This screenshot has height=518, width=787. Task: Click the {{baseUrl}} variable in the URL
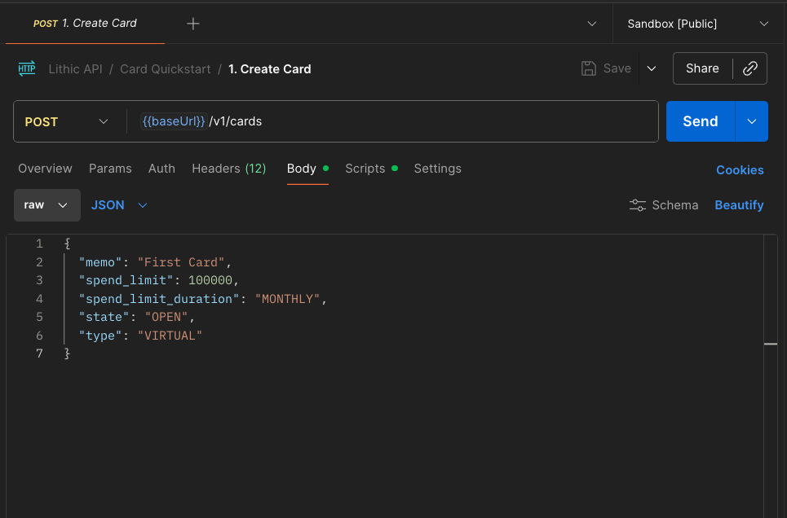(x=174, y=121)
